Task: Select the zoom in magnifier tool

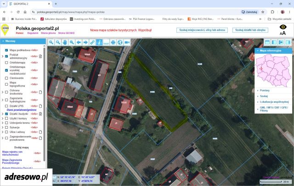Action: pyautogui.click(x=51, y=42)
